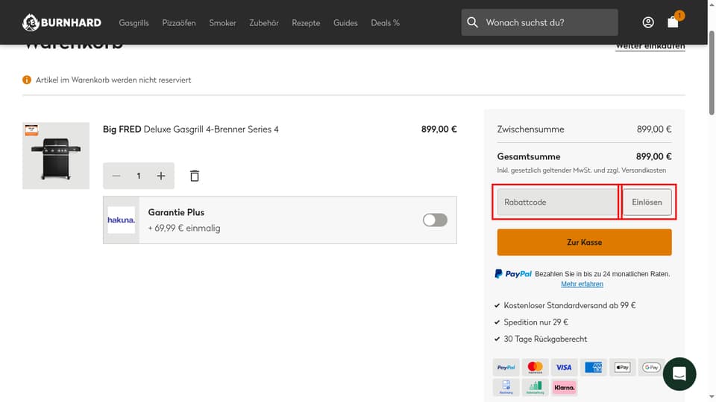This screenshot has width=716, height=402.
Task: Increase quantity with plus button
Action: click(161, 176)
